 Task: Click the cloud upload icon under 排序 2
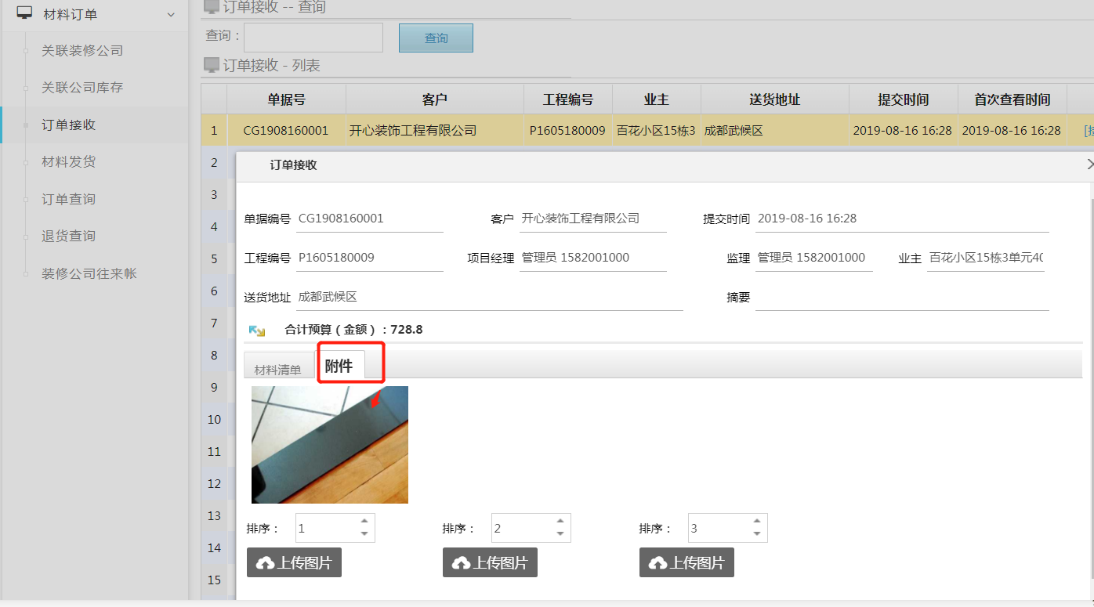pos(461,563)
